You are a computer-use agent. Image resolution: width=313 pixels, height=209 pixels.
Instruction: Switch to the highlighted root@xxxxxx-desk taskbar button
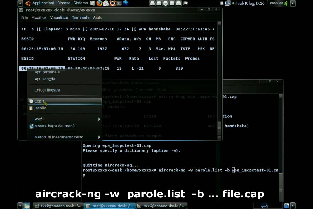tap(110, 206)
